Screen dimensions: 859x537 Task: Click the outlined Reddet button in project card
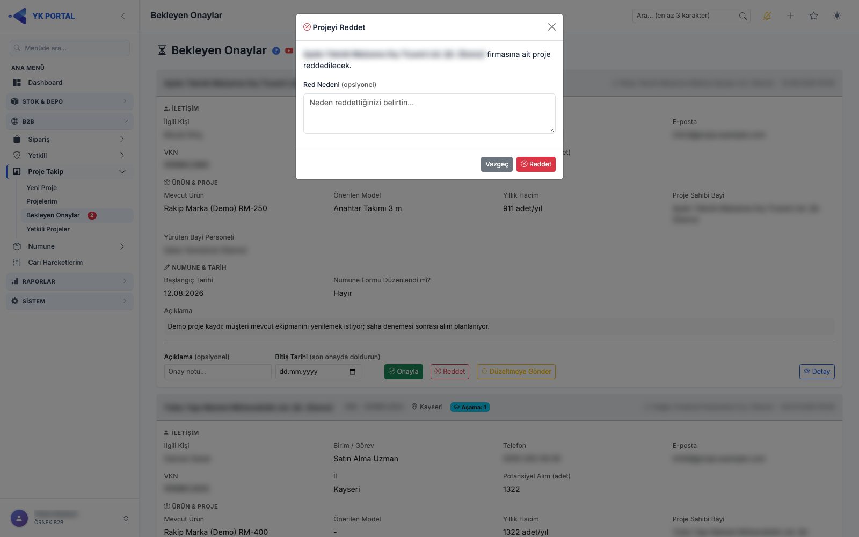coord(450,372)
